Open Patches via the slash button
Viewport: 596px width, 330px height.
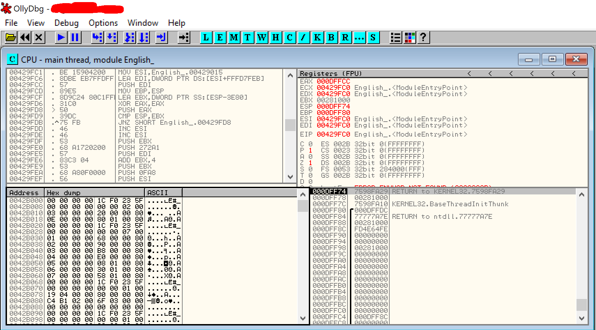[304, 37]
